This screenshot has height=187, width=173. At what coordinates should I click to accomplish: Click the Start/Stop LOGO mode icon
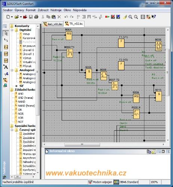(x=107, y=17)
